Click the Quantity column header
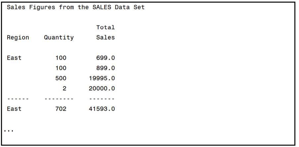Image resolution: width=299 pixels, height=147 pixels. (x=59, y=38)
